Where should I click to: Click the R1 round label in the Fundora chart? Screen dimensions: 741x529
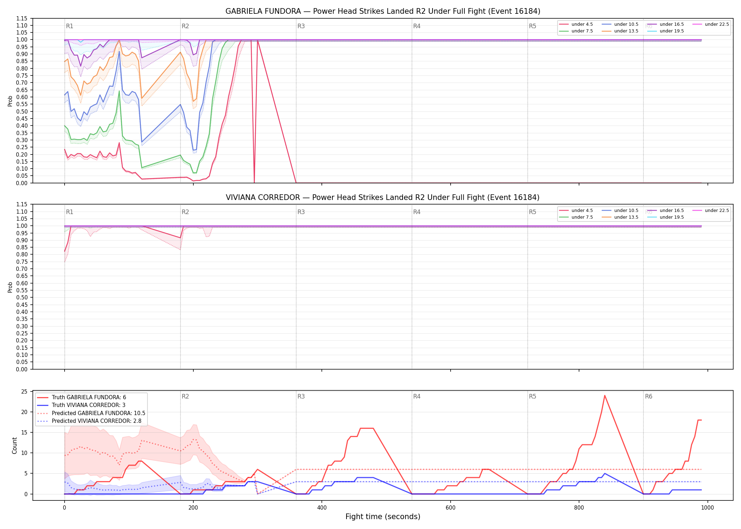pos(70,26)
